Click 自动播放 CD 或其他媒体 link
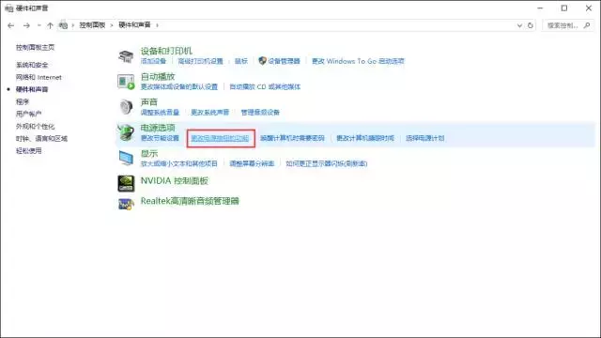Viewport: 601px width, 338px height. click(x=265, y=86)
